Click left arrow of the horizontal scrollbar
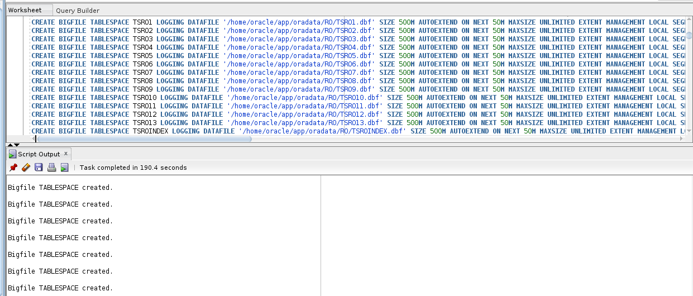Screen dimensions: 693x296 34,139
